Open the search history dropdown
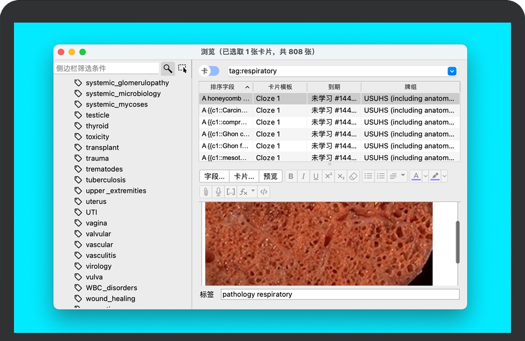Image resolution: width=525 pixels, height=341 pixels. pos(452,71)
